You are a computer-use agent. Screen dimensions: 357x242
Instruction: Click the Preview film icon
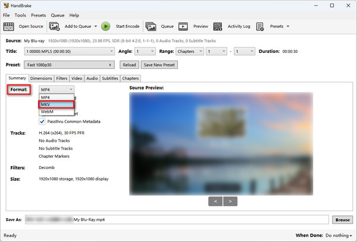tap(183, 26)
